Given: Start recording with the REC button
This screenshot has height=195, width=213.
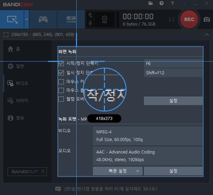Looking at the screenshot, I should click(189, 19).
